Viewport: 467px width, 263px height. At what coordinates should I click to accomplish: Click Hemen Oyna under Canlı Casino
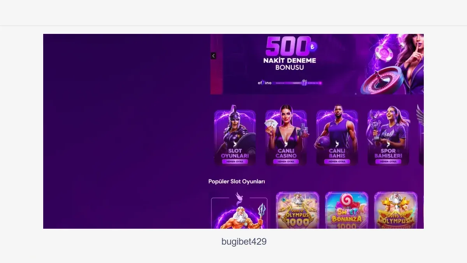pos(286,161)
